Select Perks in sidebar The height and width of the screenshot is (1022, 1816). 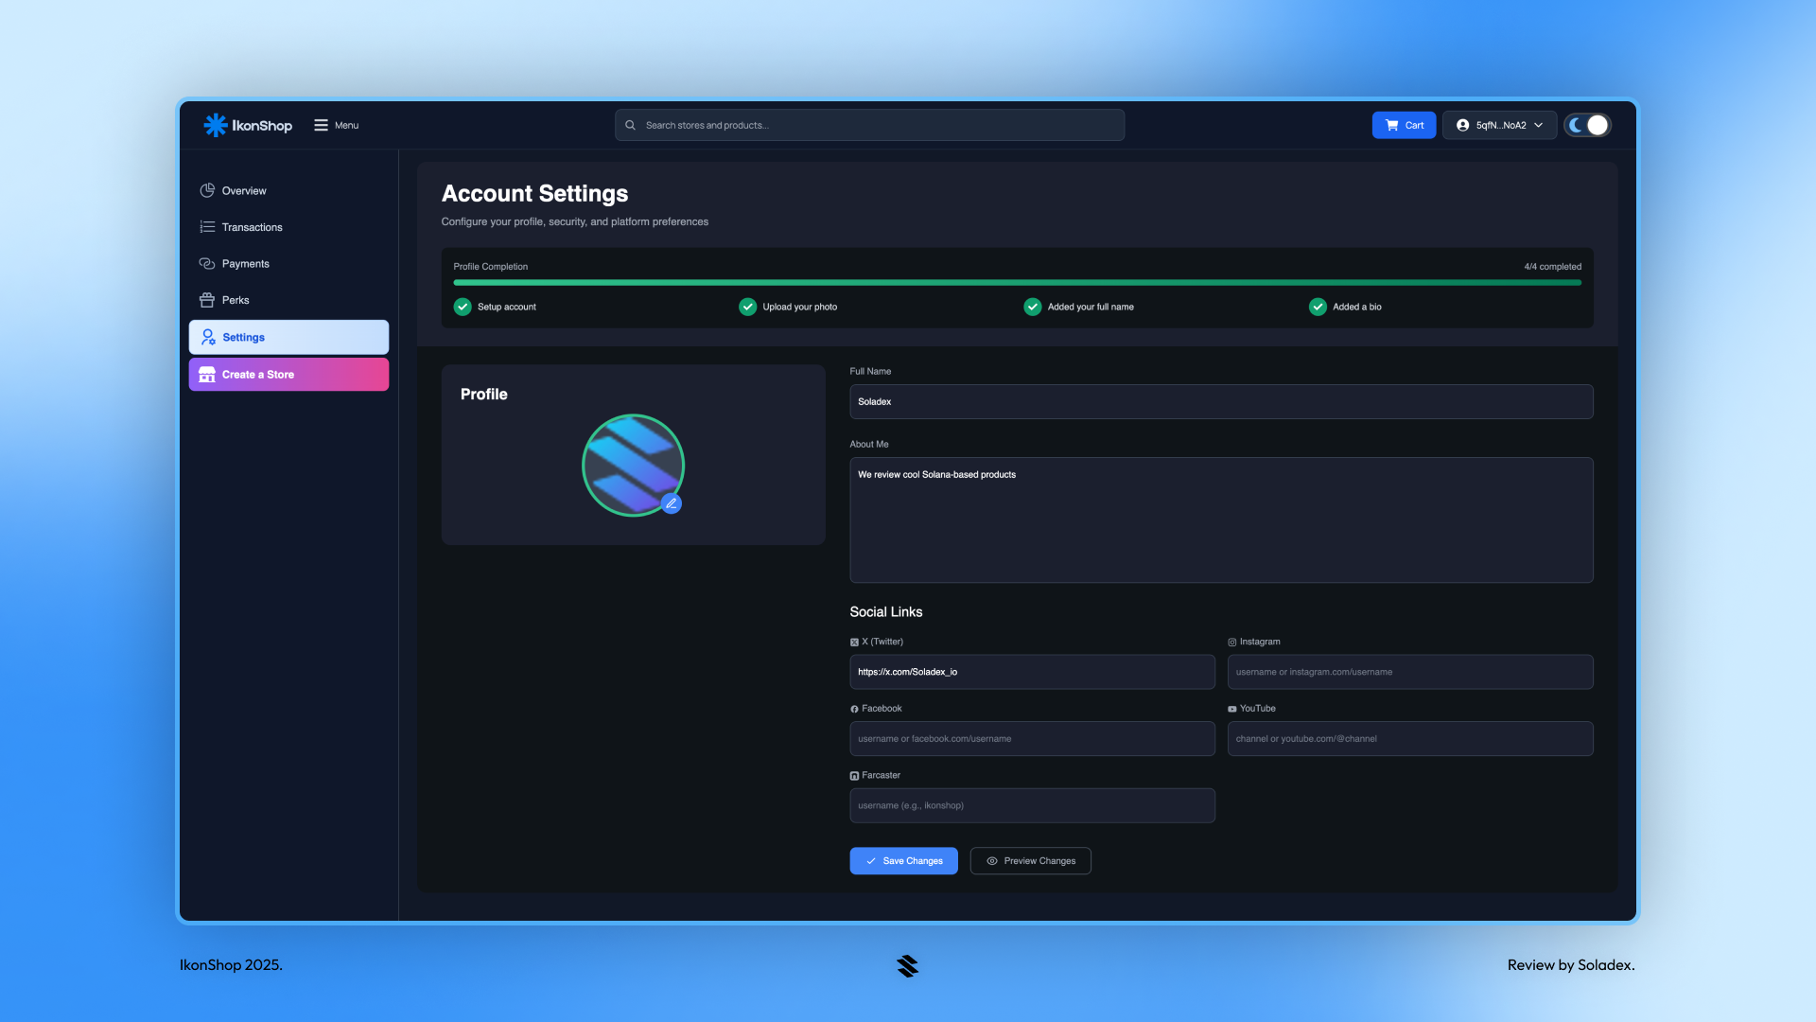pyautogui.click(x=288, y=300)
